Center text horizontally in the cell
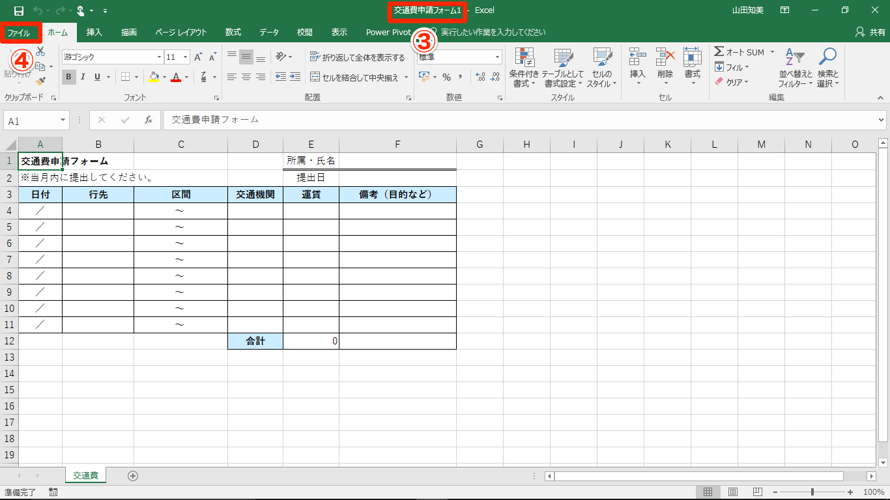Screen dimensions: 890x500 point(246,77)
